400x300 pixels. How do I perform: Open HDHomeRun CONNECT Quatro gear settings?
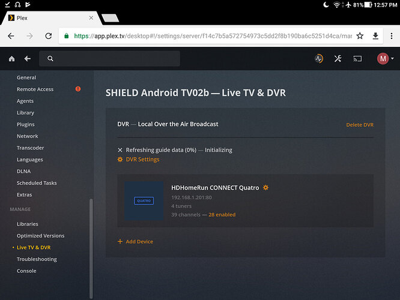coord(265,188)
